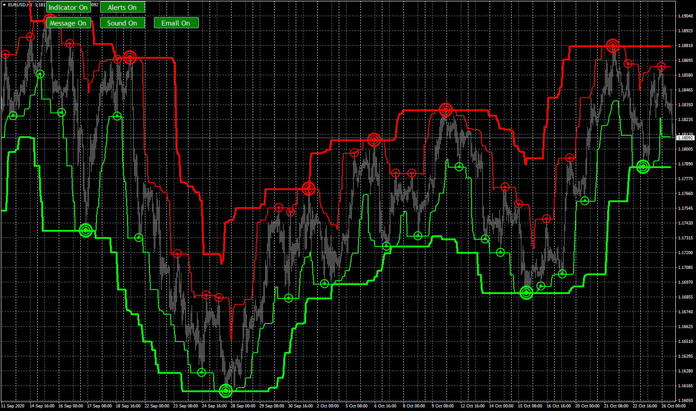Click the large green circle marker at the 15 Oct low
696x411 pixels.
click(x=526, y=293)
